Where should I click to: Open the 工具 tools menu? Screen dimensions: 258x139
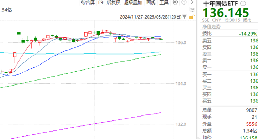click(164, 2)
